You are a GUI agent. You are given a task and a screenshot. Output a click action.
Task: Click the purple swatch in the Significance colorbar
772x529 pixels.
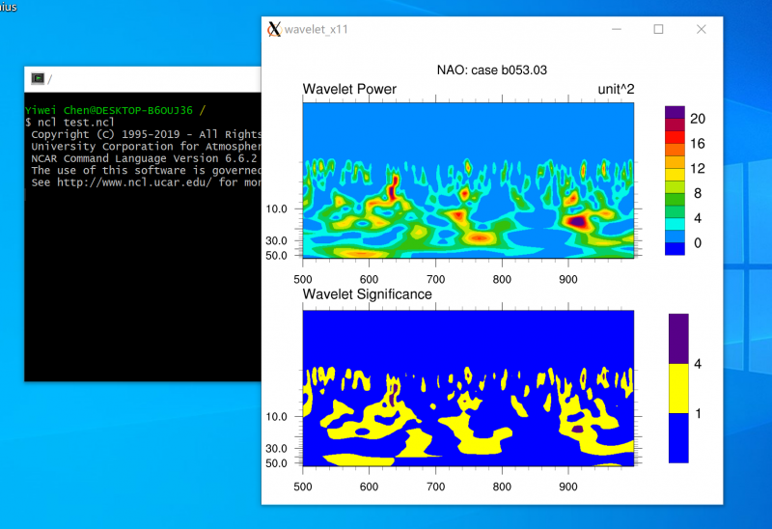678,338
